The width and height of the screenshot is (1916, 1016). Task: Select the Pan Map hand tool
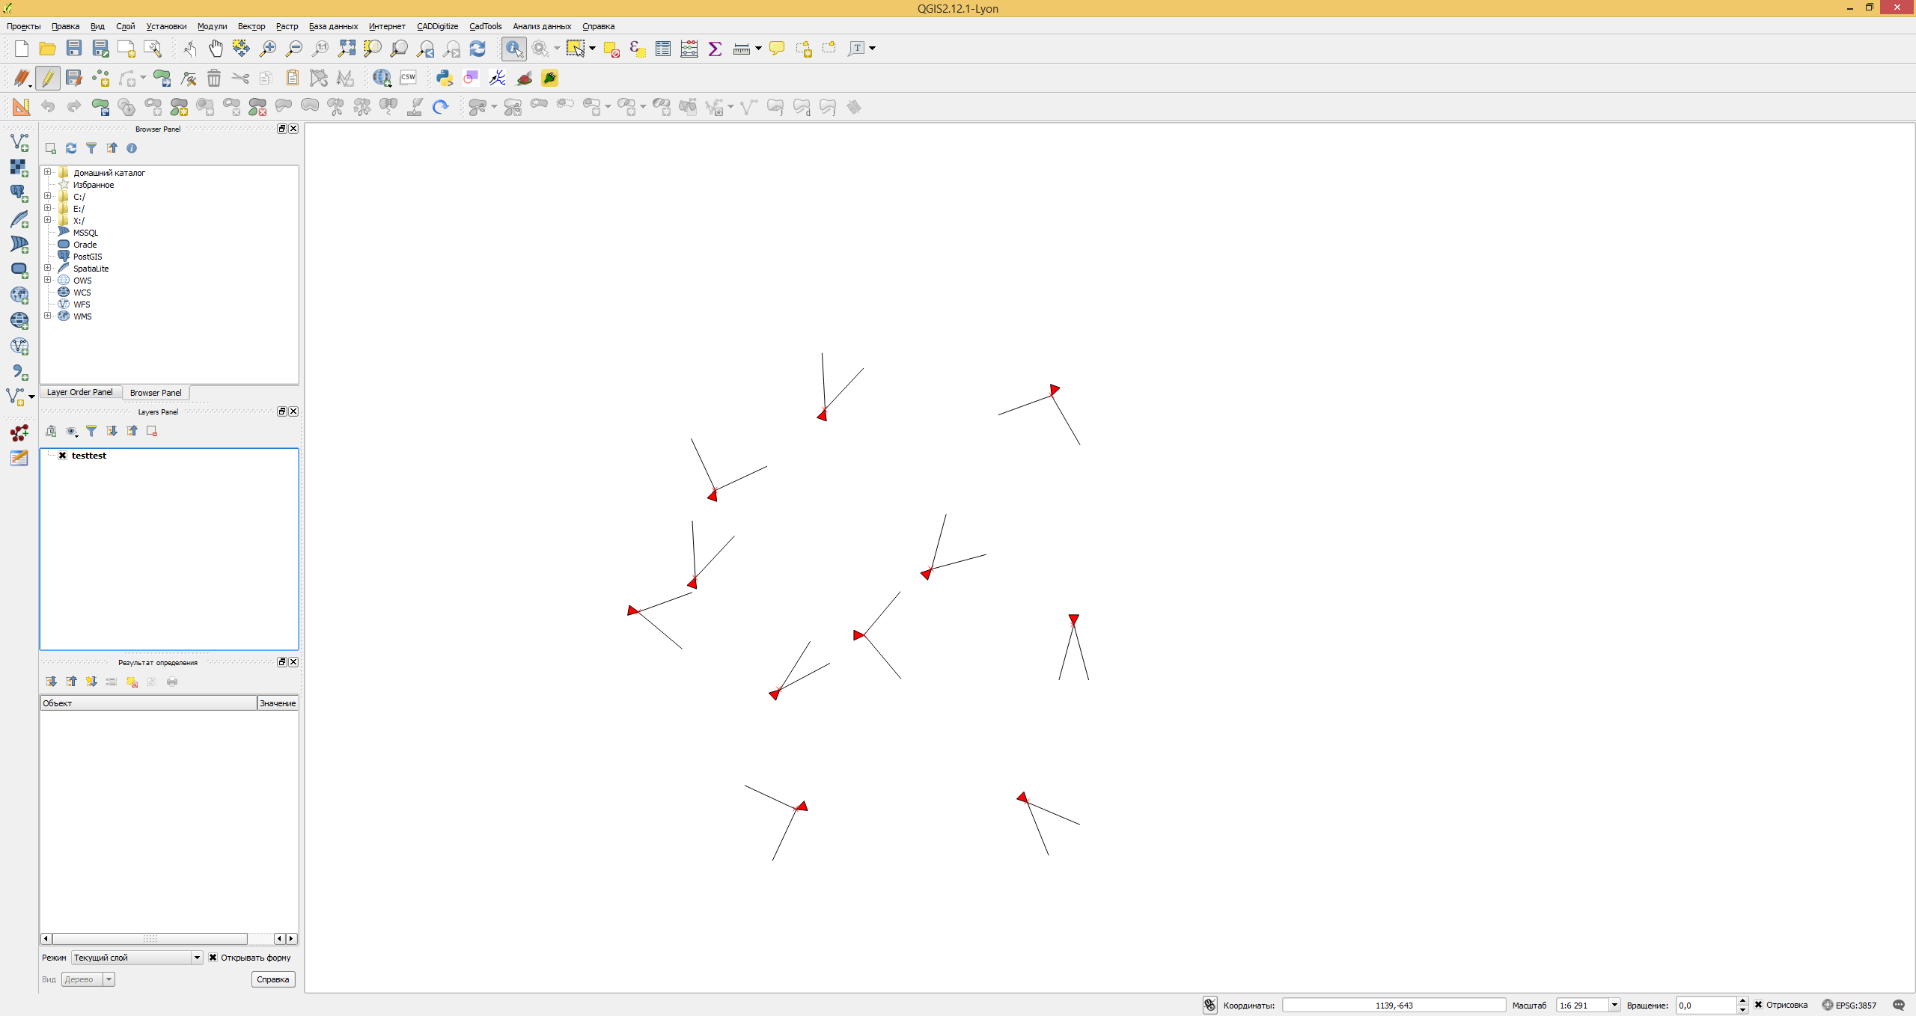[216, 49]
